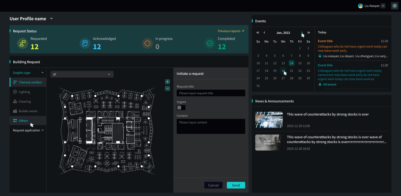
Task: Jump to previous year with double-left arrows
Action: (x=258, y=32)
